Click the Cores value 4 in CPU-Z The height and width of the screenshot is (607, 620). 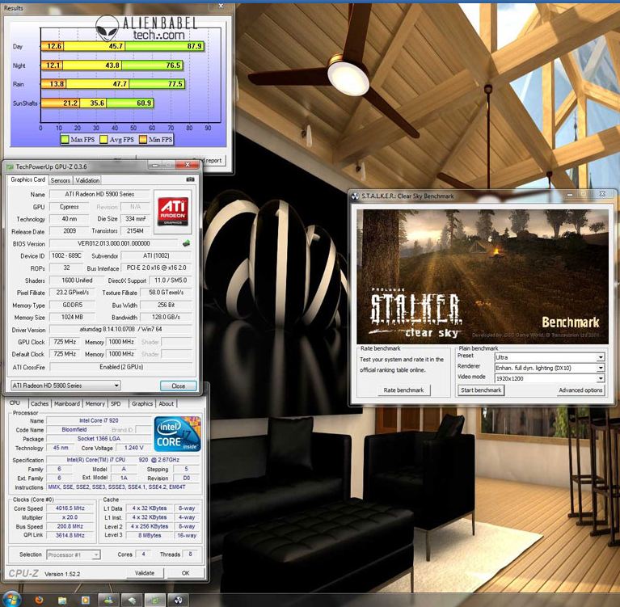point(143,554)
